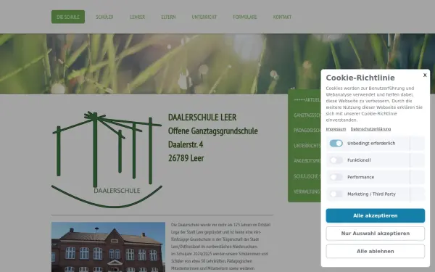Open the UNTERRICHTS... sidebar entry
The height and width of the screenshot is (272, 435).
307,146
